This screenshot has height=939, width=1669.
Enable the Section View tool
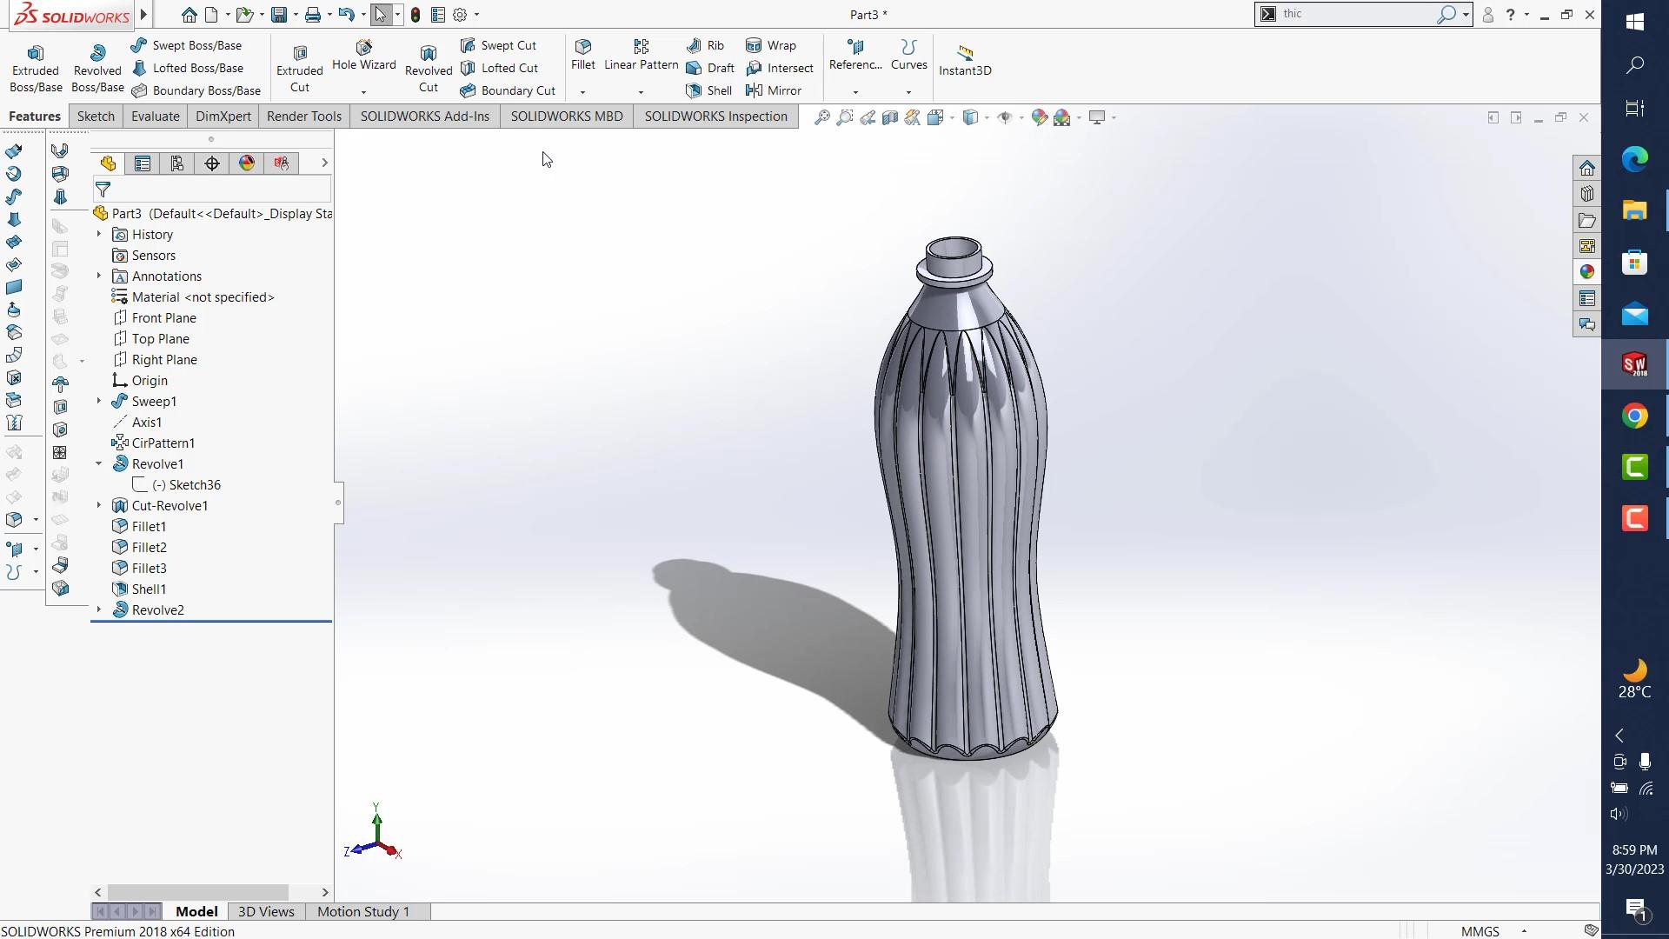pyautogui.click(x=888, y=117)
